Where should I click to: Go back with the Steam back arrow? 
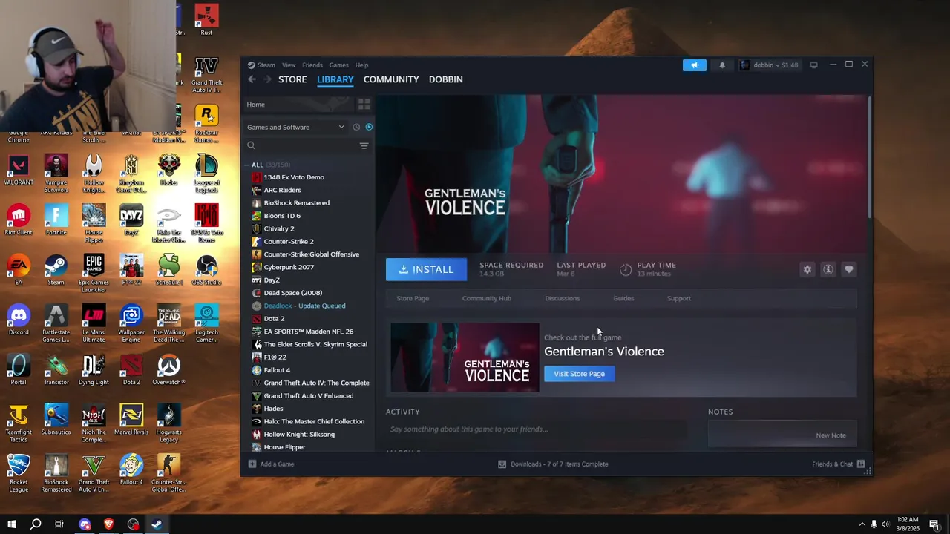[x=252, y=79]
